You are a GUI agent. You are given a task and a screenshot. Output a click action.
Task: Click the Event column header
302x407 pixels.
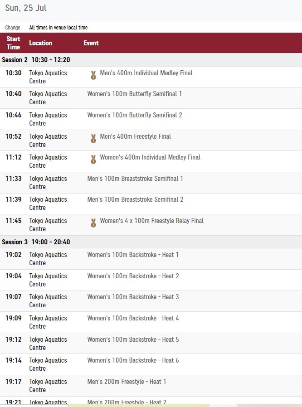(91, 43)
